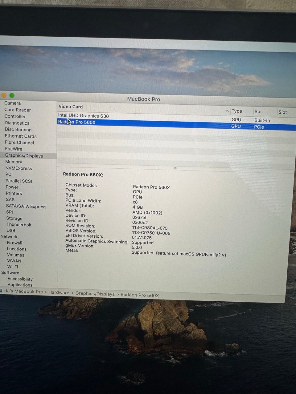Open Card Reader in sidebar
This screenshot has width=296, height=394.
18,110
